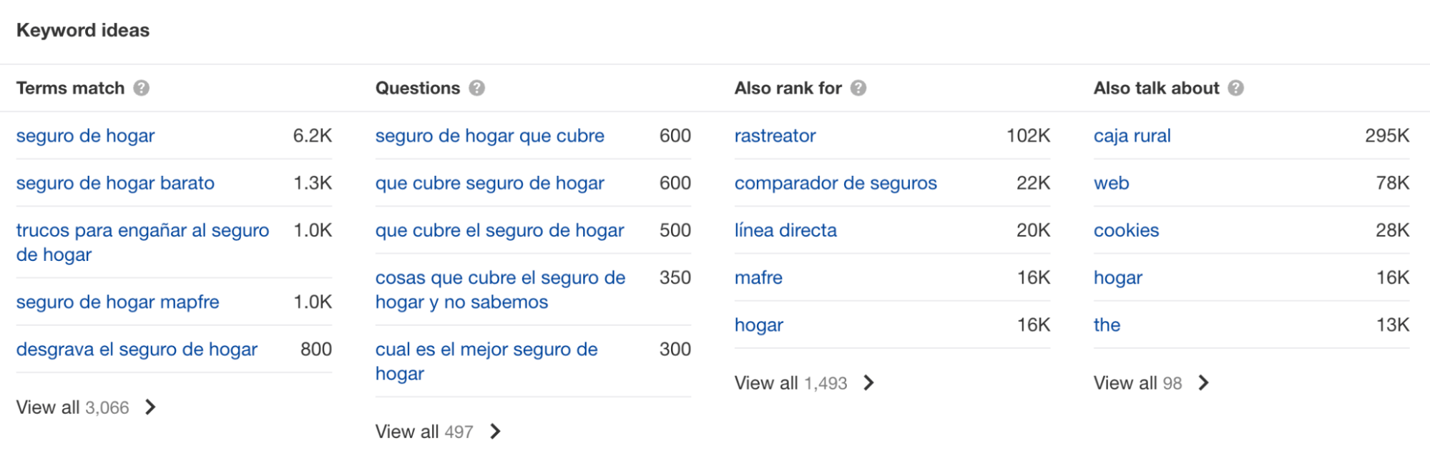Select keyword 'seguro de hogar barato'
Viewport: 1430px width, 456px height.
click(x=115, y=183)
